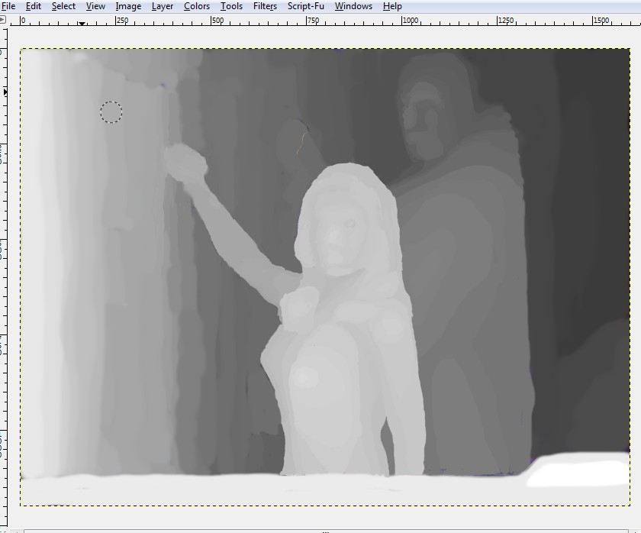Open the Select menu
The width and height of the screenshot is (641, 533).
click(63, 6)
